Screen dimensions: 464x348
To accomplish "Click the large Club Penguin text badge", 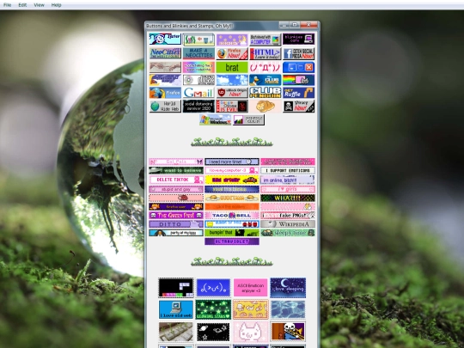I will click(266, 93).
